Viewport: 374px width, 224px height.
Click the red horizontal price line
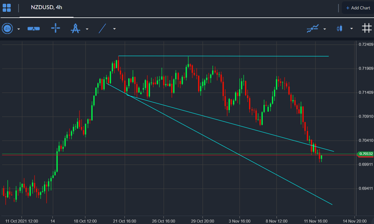(160, 155)
